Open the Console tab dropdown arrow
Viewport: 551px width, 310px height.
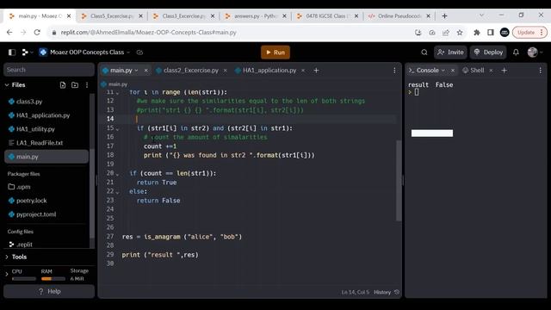pyautogui.click(x=443, y=71)
